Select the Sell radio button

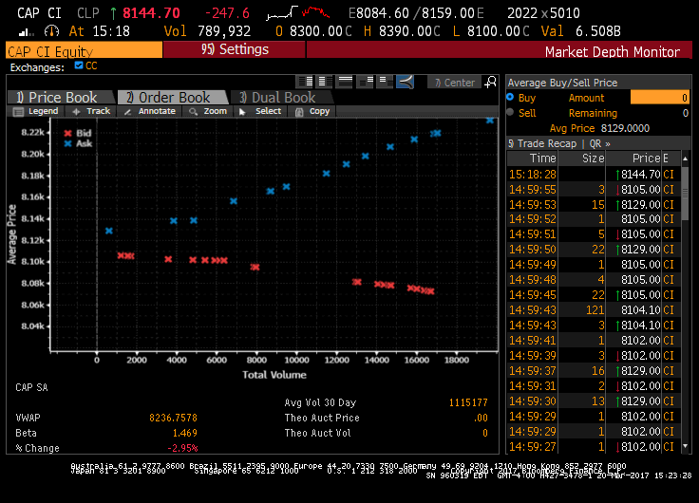(510, 112)
